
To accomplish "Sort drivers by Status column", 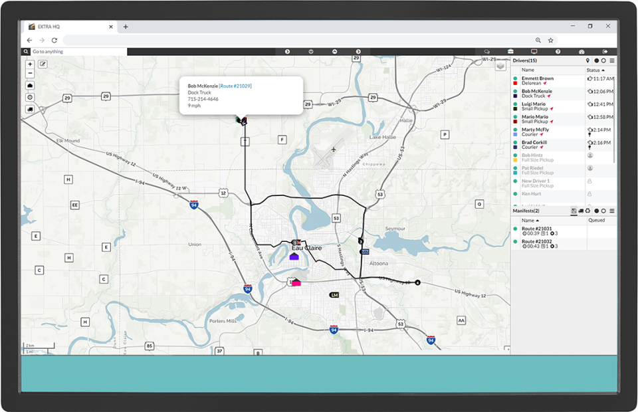I will click(x=595, y=70).
